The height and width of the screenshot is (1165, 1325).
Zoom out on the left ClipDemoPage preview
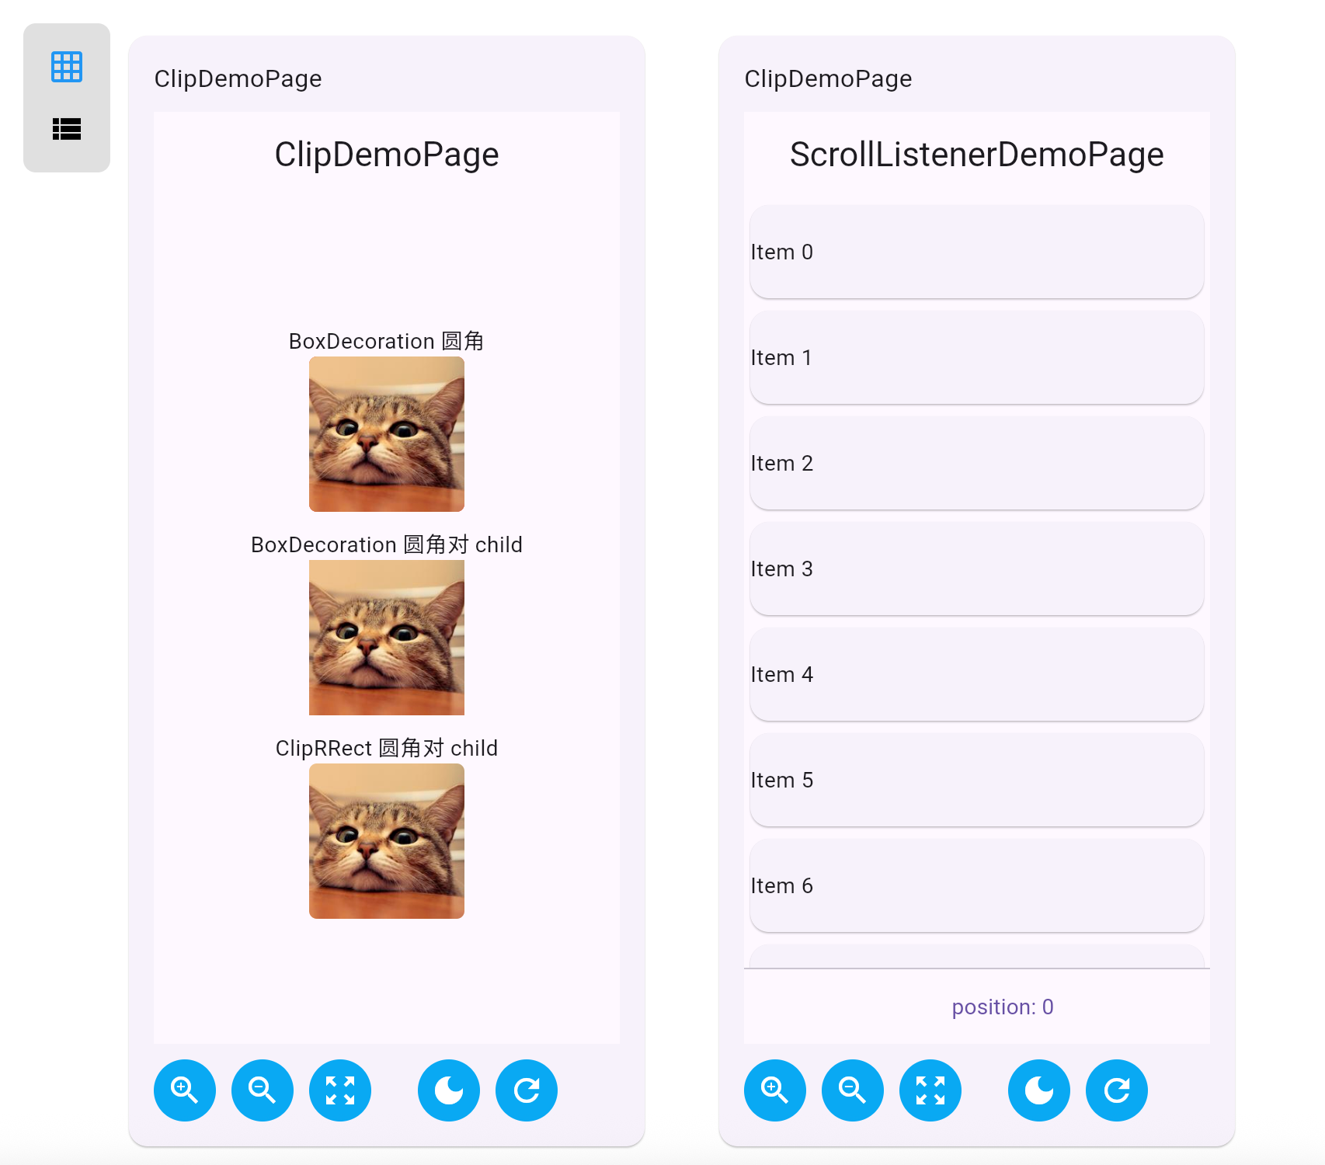[x=263, y=1090]
